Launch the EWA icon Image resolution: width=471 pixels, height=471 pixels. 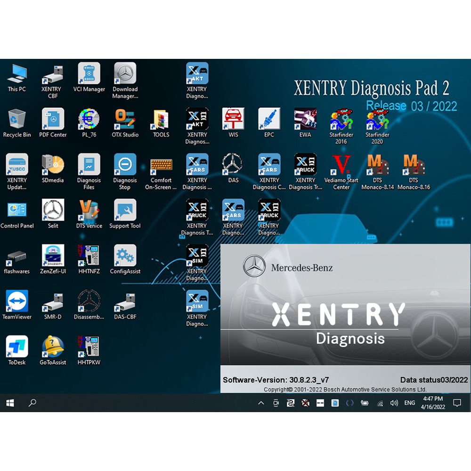point(305,122)
